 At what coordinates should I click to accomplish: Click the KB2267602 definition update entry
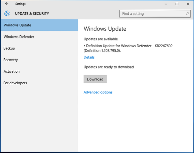coord(128,48)
